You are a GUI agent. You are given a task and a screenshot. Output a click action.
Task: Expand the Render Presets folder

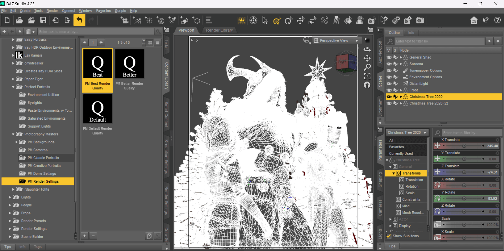[x=10, y=221]
